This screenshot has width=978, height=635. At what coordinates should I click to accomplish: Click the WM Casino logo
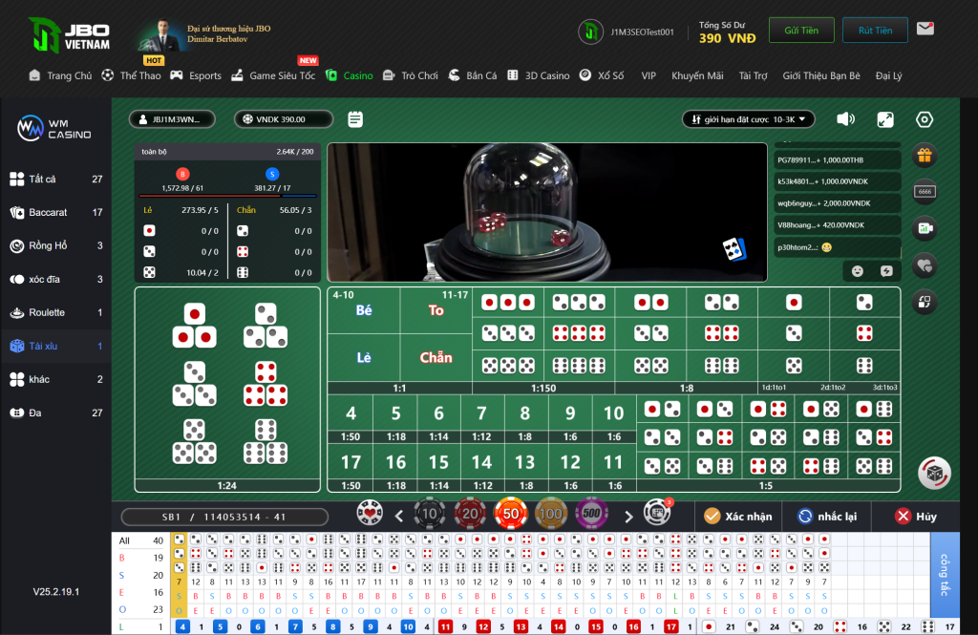tap(54, 129)
